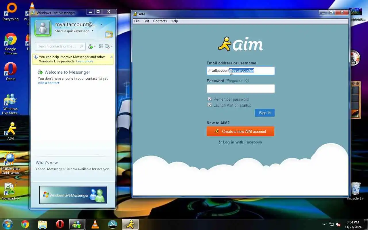This screenshot has height=230, width=368.
Task: Click the Forgotten it? password link
Action: coord(237,81)
